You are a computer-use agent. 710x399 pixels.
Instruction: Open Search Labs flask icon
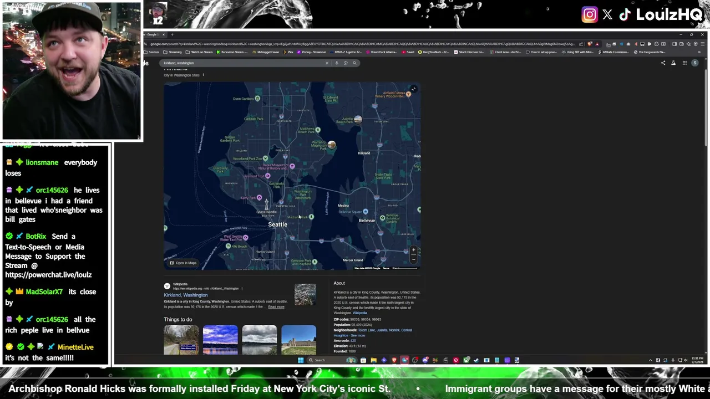coord(673,63)
